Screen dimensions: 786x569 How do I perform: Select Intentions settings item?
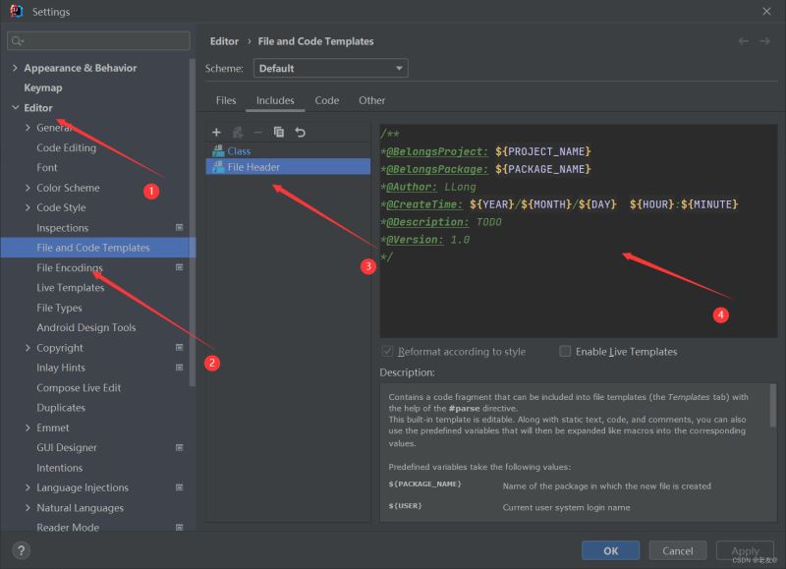coord(59,468)
